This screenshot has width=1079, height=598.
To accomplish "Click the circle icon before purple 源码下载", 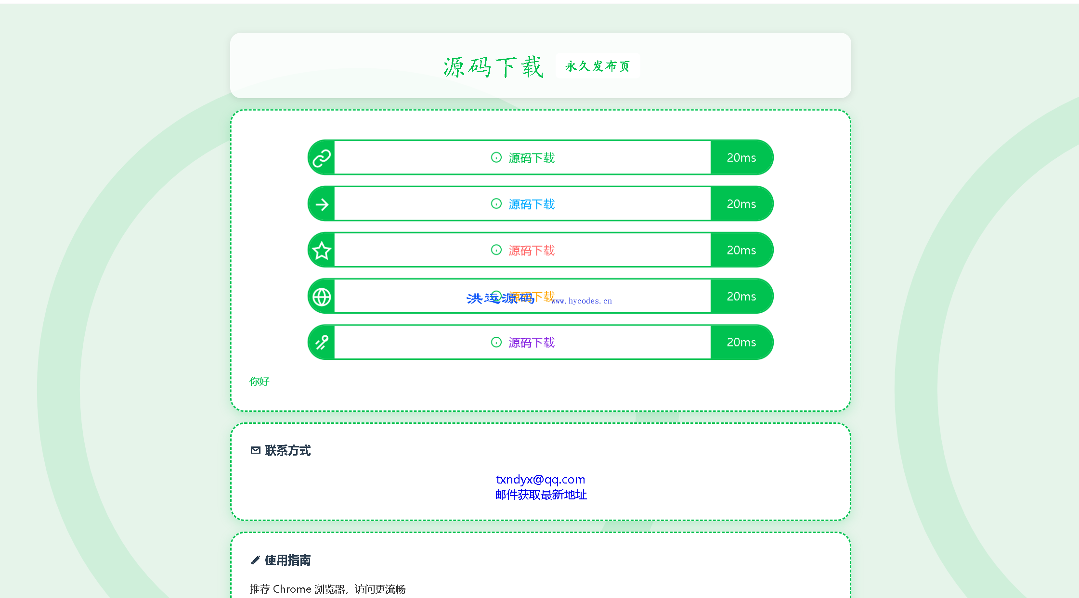I will [x=496, y=342].
